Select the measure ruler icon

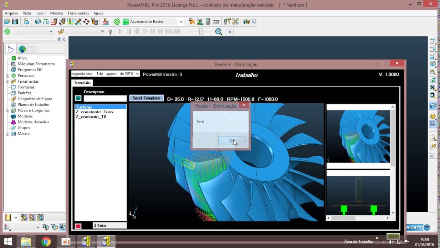point(216,22)
